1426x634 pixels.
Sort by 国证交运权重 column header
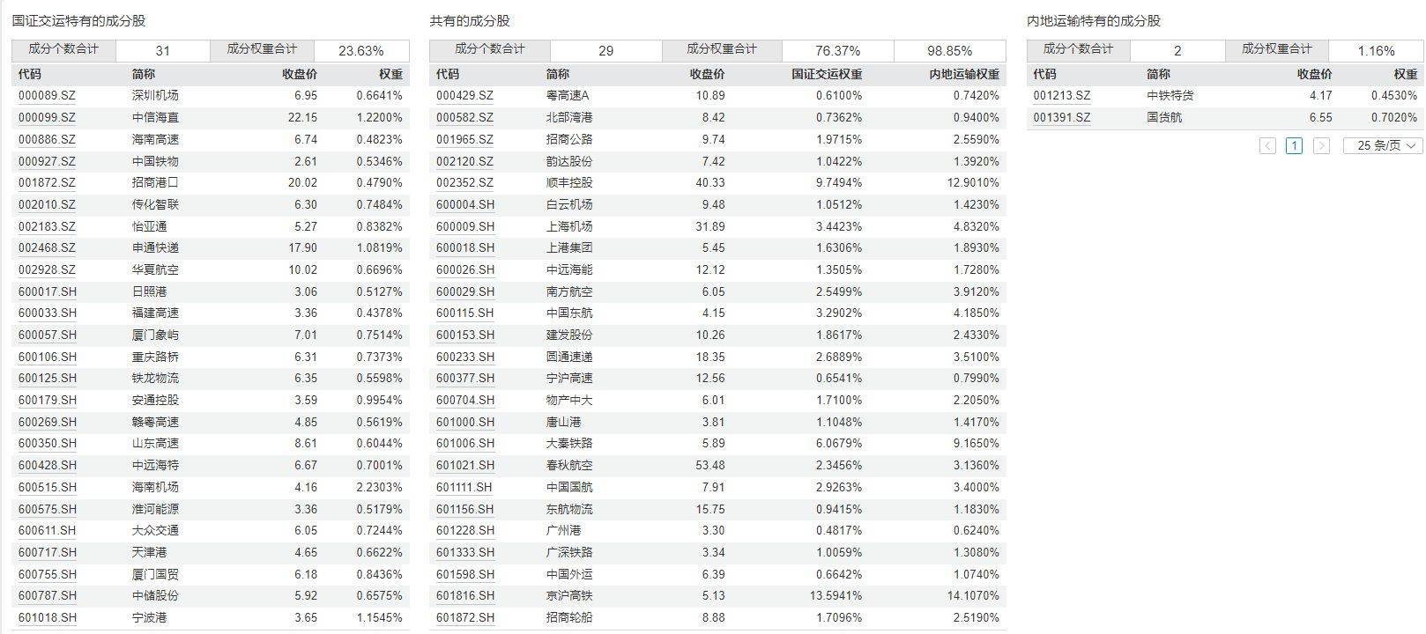pos(827,74)
